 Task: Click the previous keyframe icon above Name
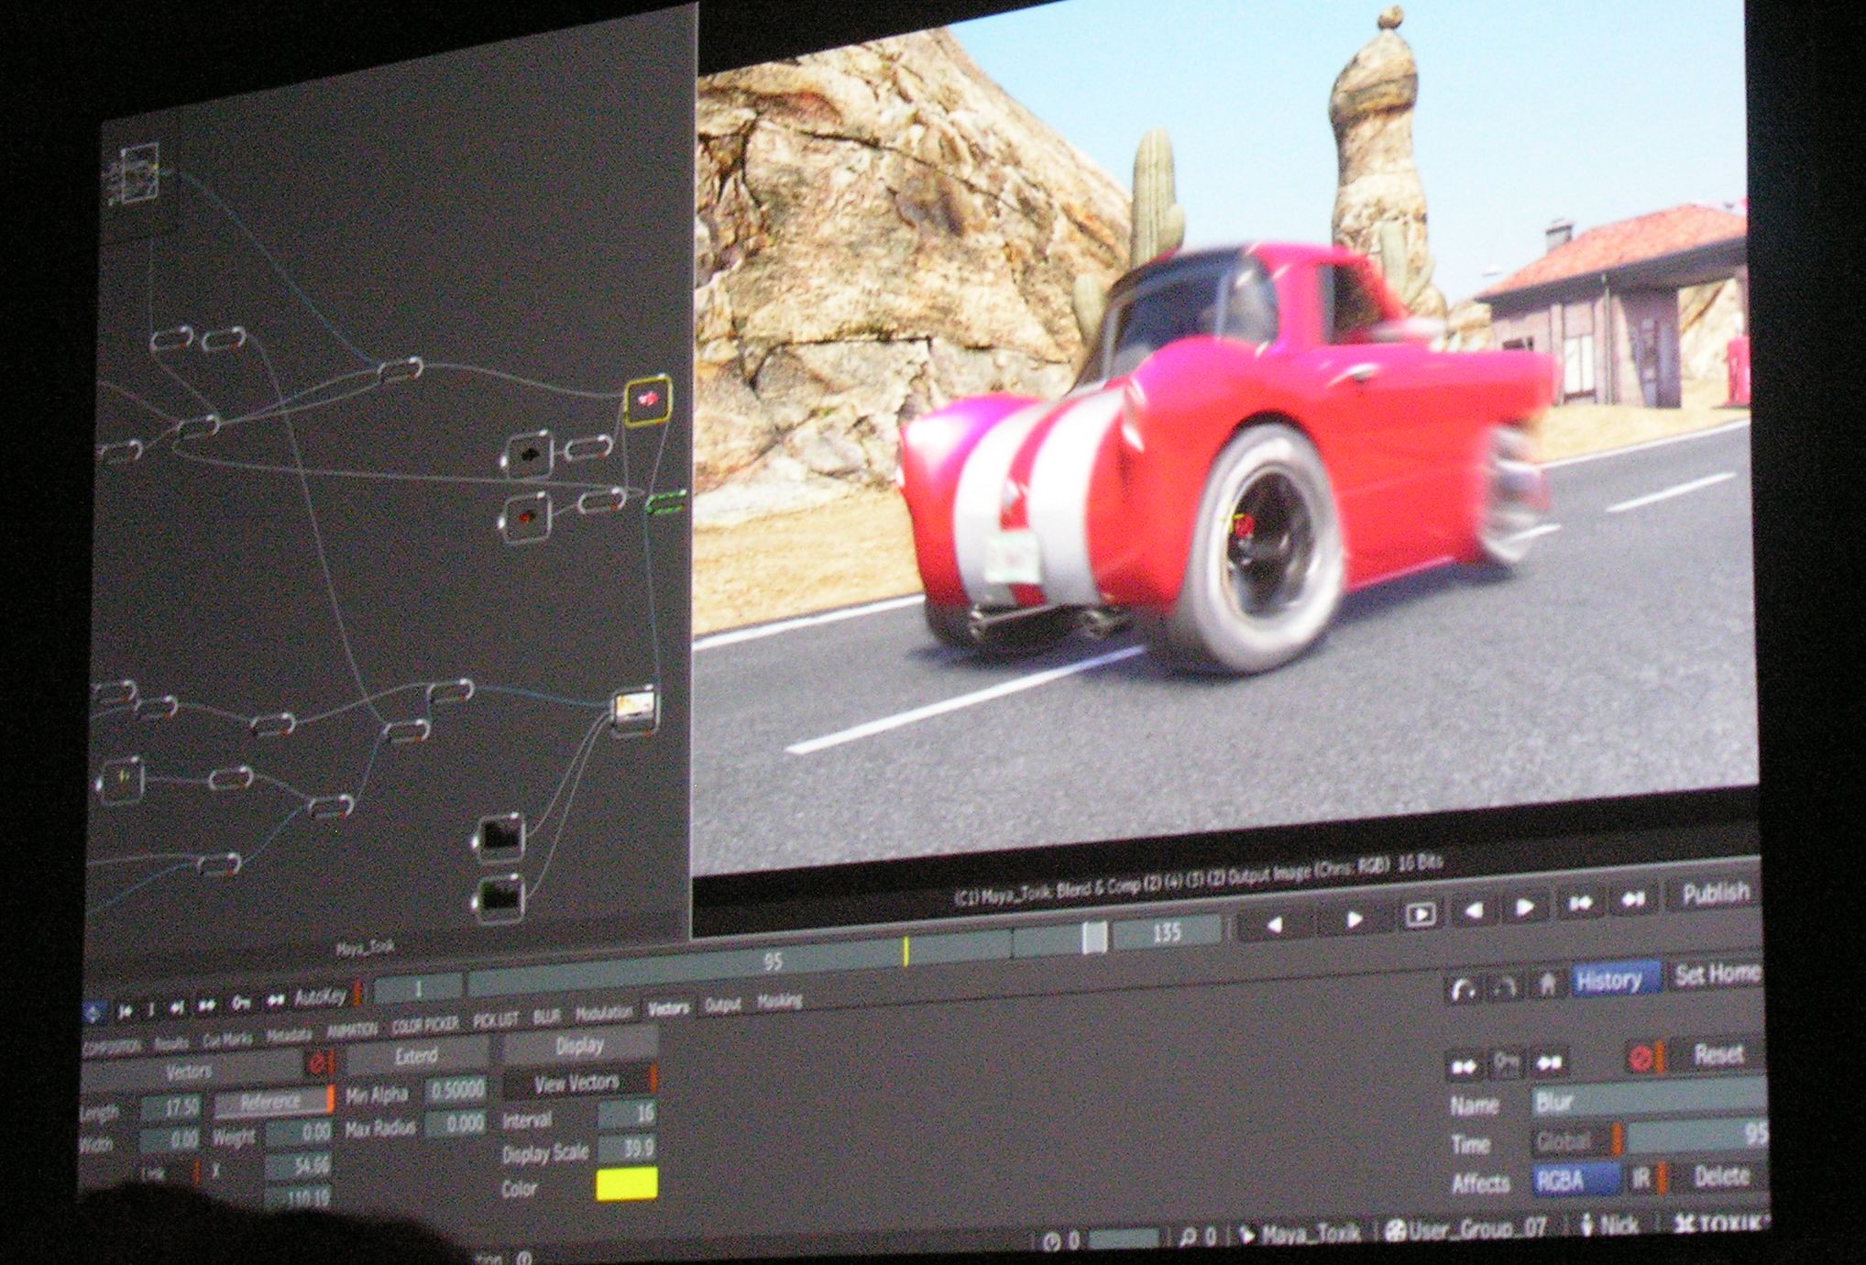(1465, 1066)
